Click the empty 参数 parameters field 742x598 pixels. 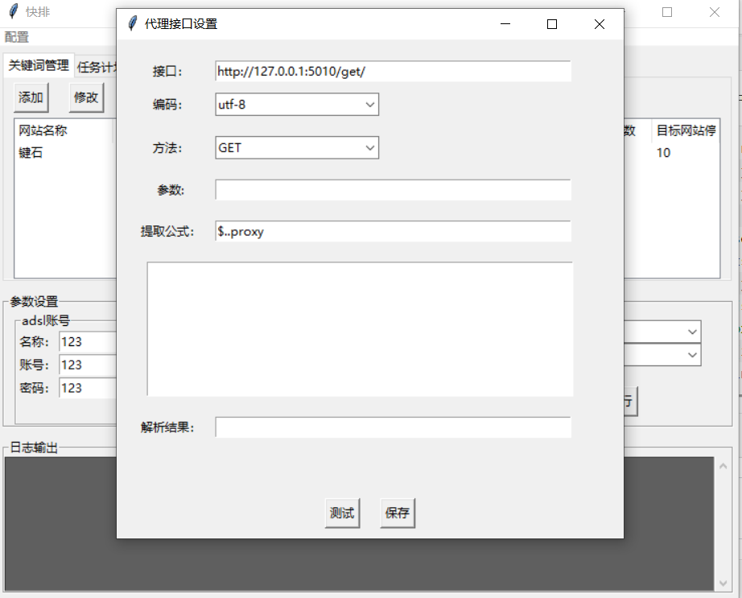[392, 189]
